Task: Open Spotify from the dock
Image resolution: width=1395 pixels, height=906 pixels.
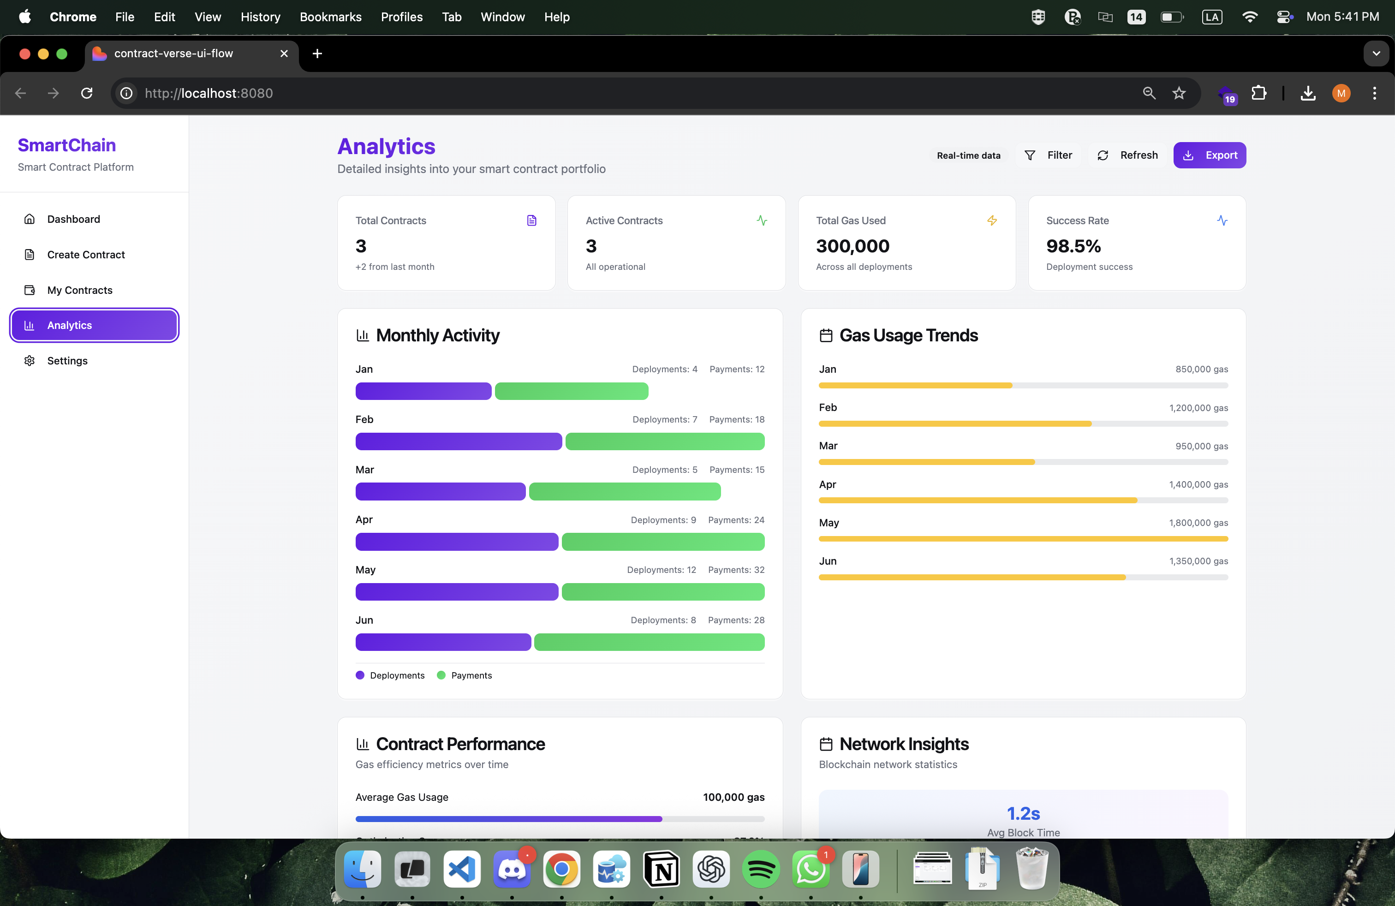Action: tap(760, 869)
